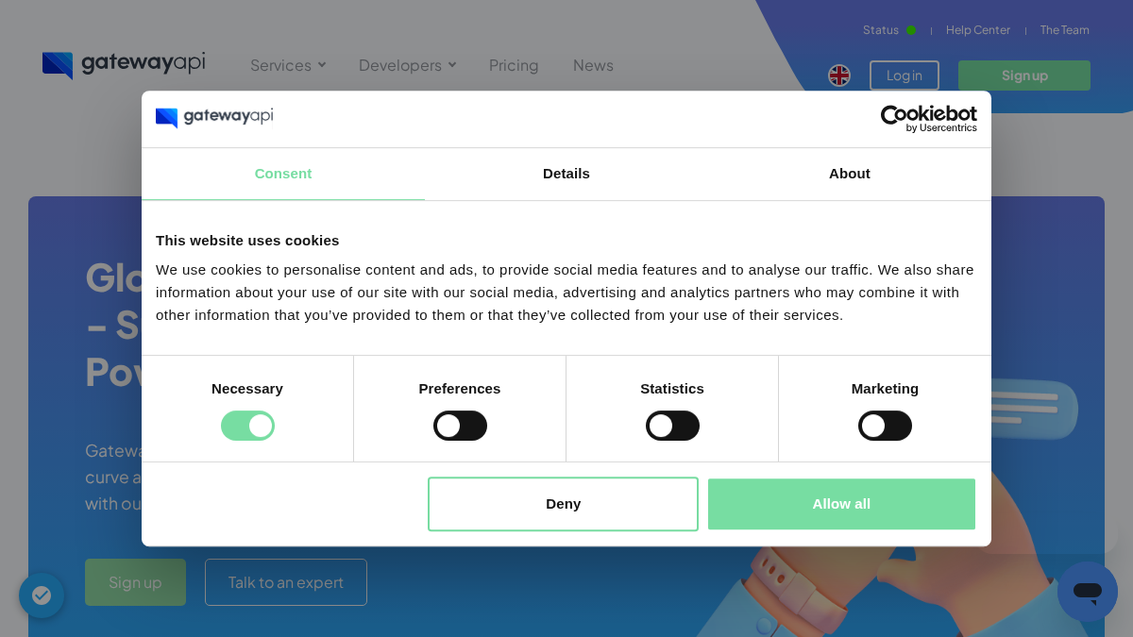Click the Log in button
1133x637 pixels.
pyautogui.click(x=905, y=75)
